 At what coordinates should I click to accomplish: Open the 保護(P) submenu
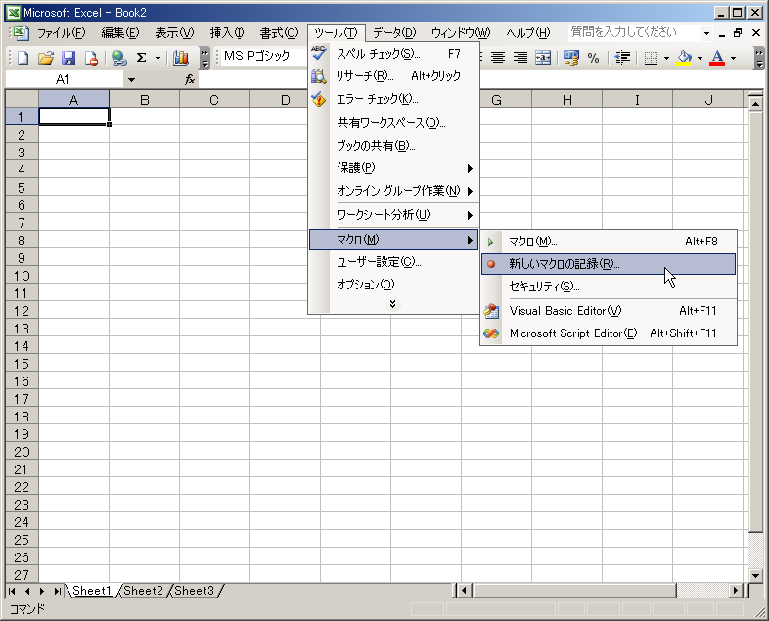394,168
